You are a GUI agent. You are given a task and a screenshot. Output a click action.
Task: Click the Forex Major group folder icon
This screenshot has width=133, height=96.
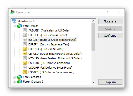(20, 26)
